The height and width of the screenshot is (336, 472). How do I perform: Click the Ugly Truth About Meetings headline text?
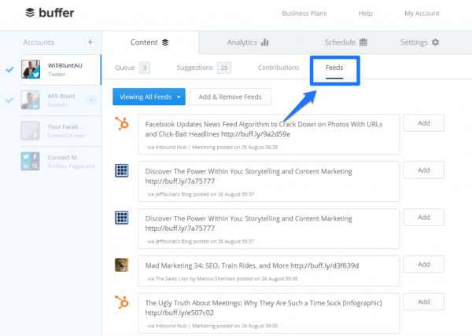(x=264, y=303)
